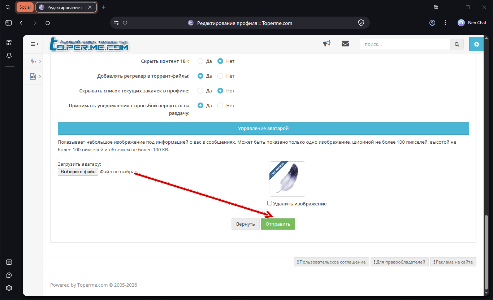
Task: Click the 'Управление аватарой' section header
Action: (x=263, y=129)
